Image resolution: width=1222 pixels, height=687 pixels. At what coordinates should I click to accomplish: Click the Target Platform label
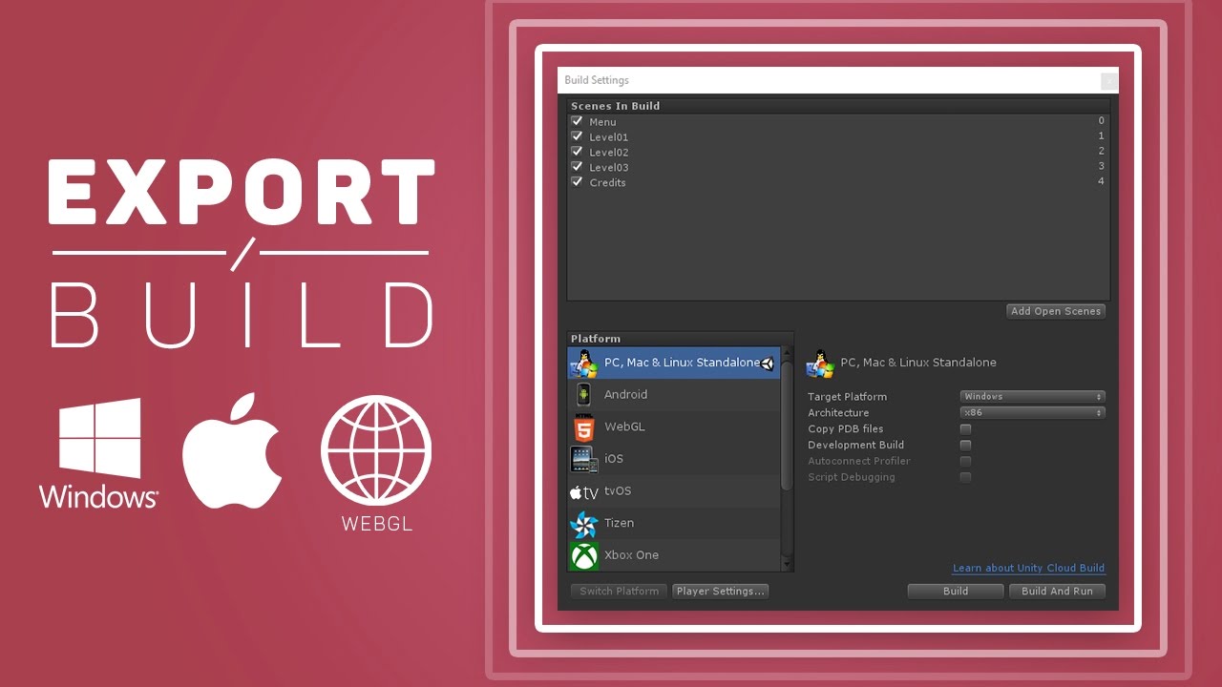click(x=847, y=397)
